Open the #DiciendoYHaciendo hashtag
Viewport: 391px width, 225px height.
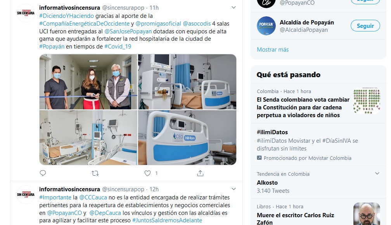(x=67, y=16)
